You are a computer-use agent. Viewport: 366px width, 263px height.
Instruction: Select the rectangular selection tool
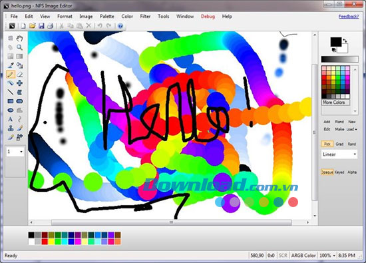[11, 39]
